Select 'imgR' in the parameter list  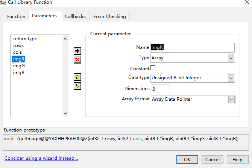tap(19, 59)
